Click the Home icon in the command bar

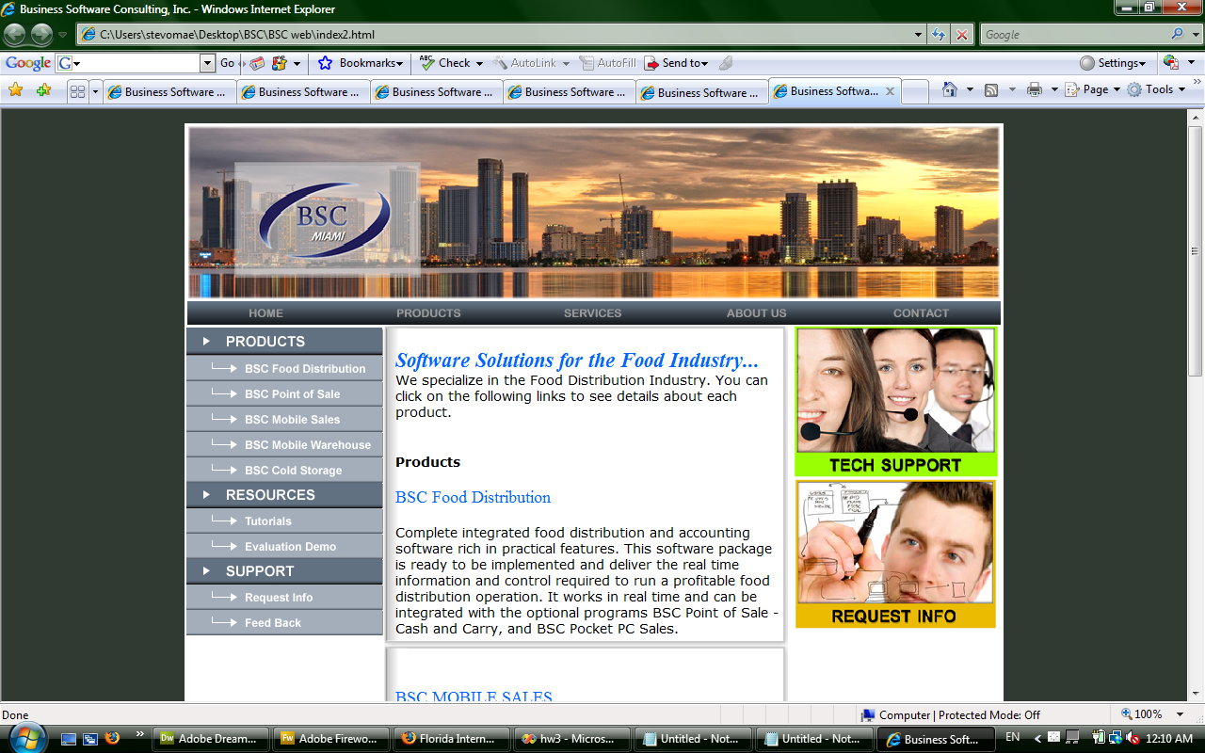(x=950, y=89)
